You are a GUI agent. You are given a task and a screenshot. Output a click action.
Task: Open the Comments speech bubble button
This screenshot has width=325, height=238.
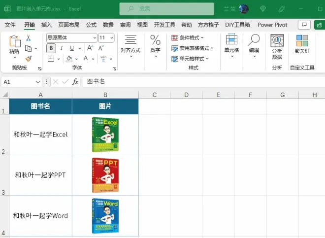(x=304, y=25)
